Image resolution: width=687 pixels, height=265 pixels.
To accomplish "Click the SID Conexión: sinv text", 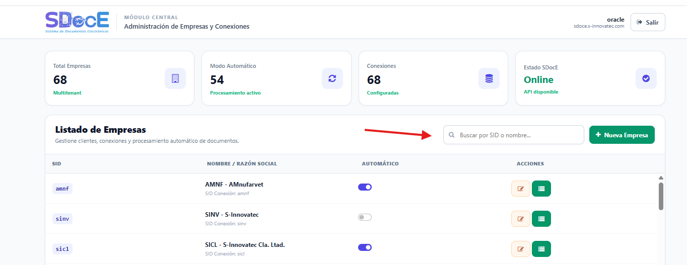I will coord(226,224).
